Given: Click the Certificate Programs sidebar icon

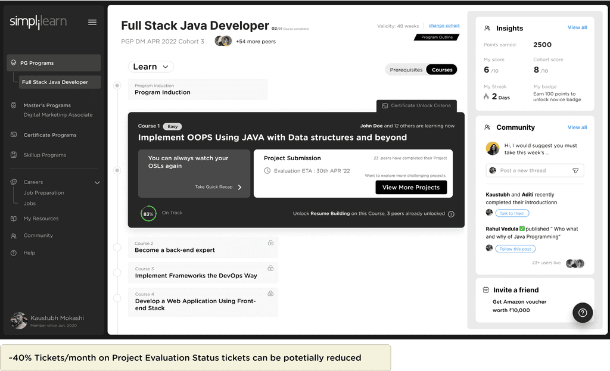Looking at the screenshot, I should point(14,135).
